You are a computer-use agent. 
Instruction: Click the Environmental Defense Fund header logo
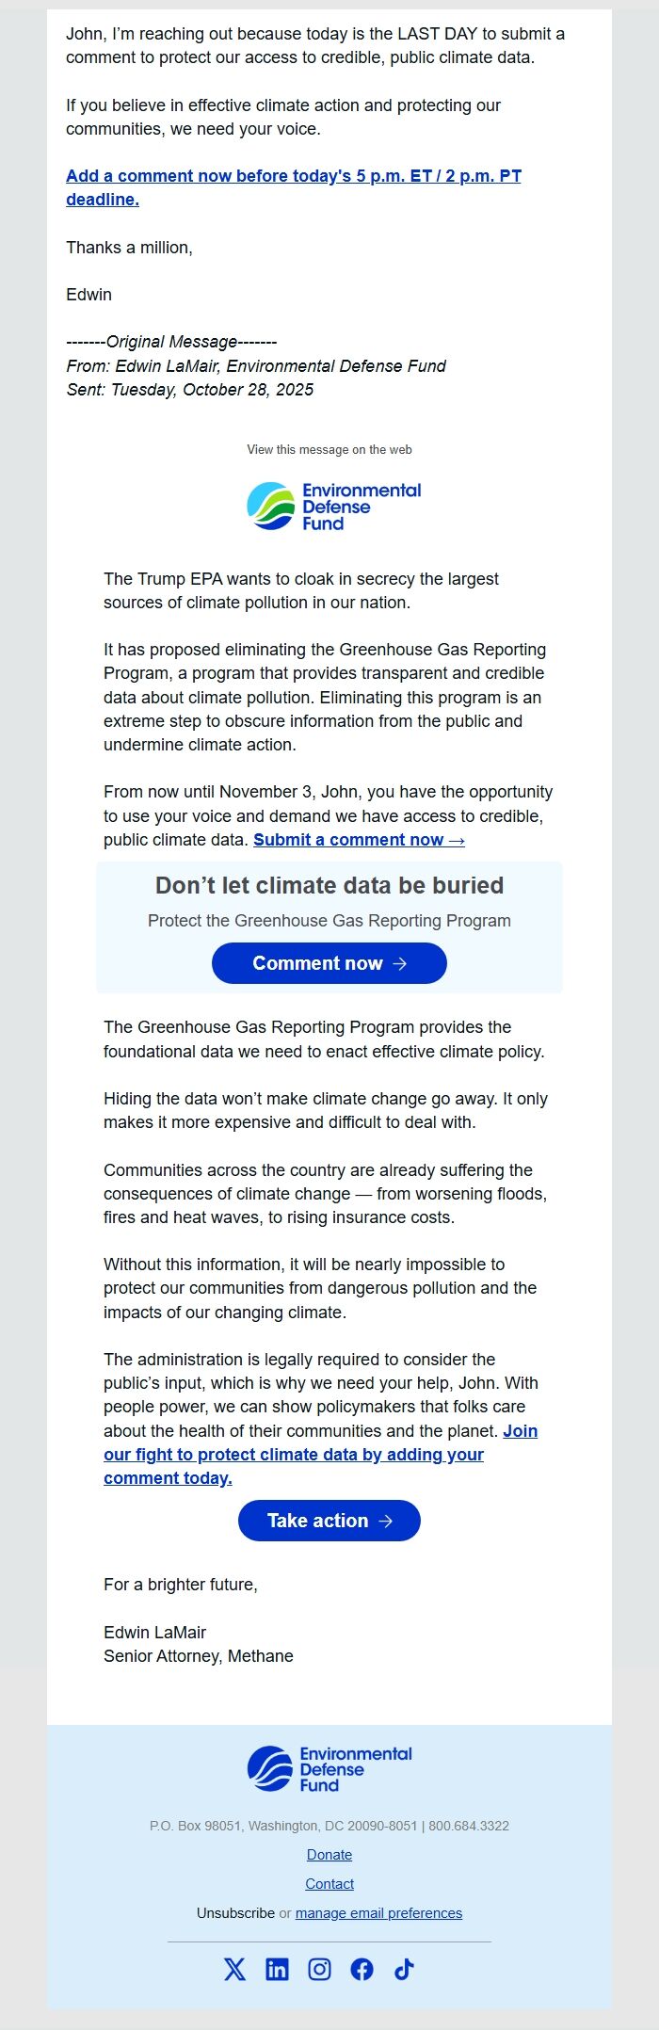(x=334, y=505)
